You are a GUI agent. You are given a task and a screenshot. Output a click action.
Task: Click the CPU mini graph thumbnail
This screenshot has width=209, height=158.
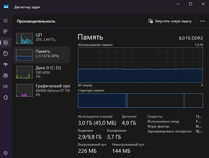tap(25, 38)
